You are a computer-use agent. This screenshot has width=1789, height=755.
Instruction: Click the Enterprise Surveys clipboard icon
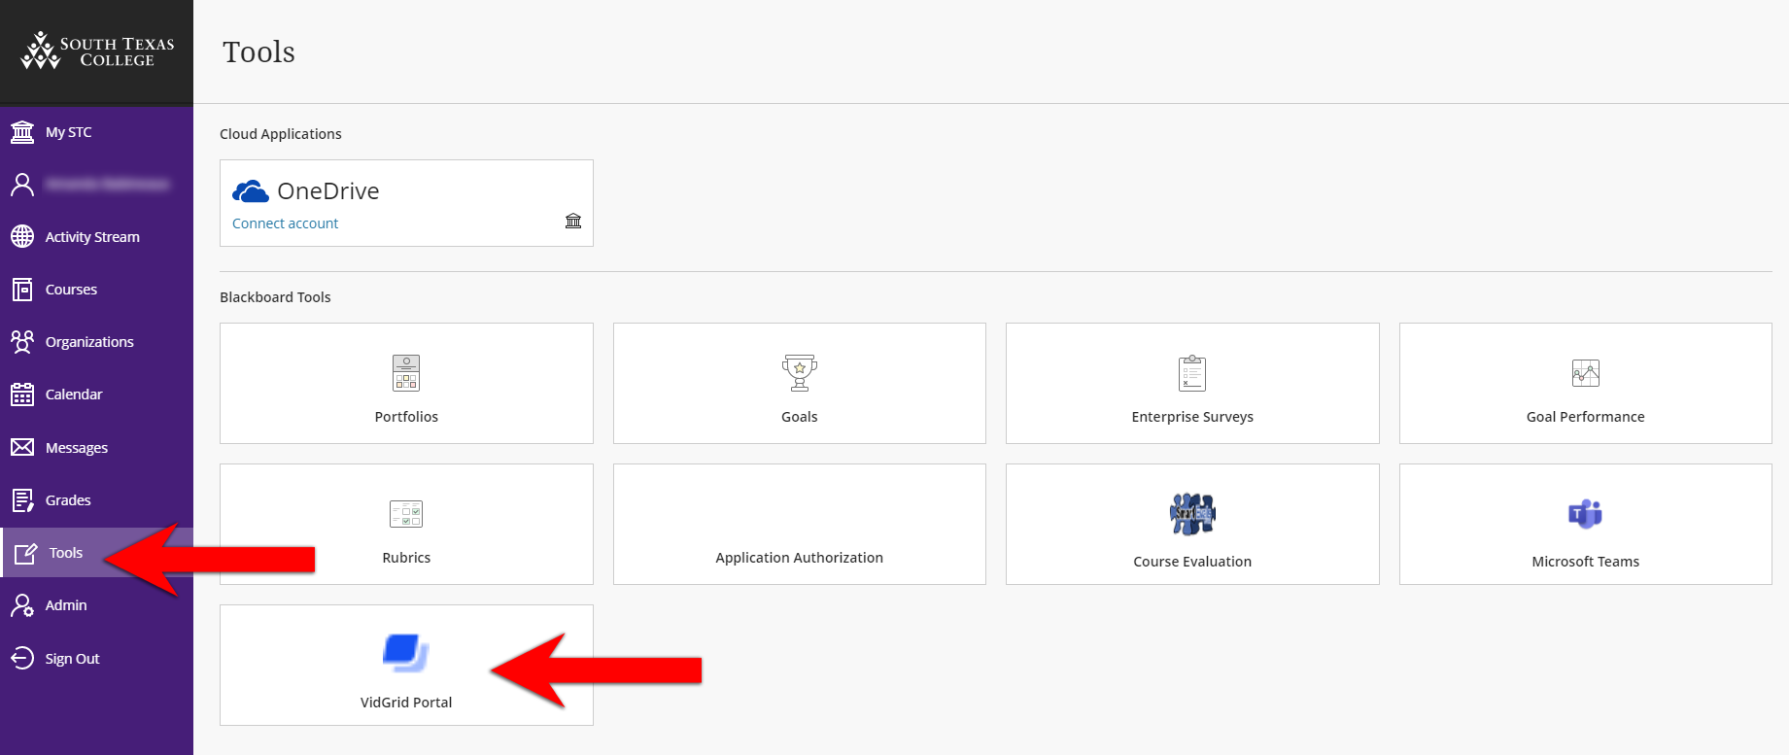click(1192, 373)
